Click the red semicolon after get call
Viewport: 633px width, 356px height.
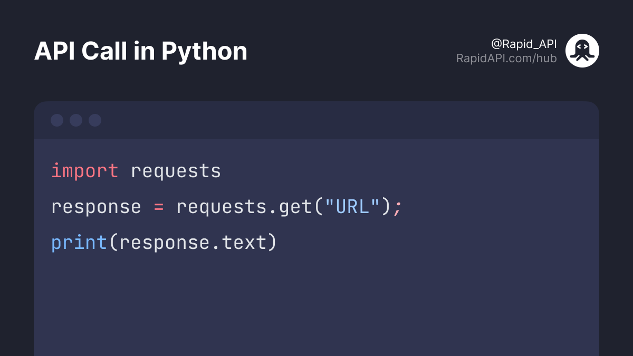[x=397, y=208]
